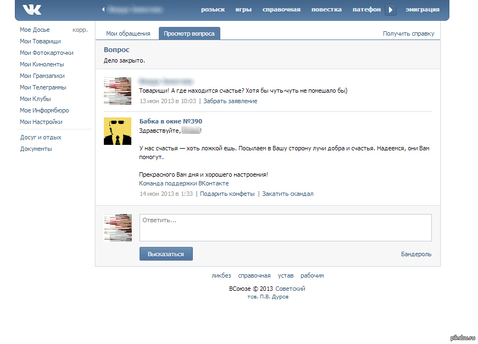
Task: Click the Забрать заявление link
Action: point(230,101)
